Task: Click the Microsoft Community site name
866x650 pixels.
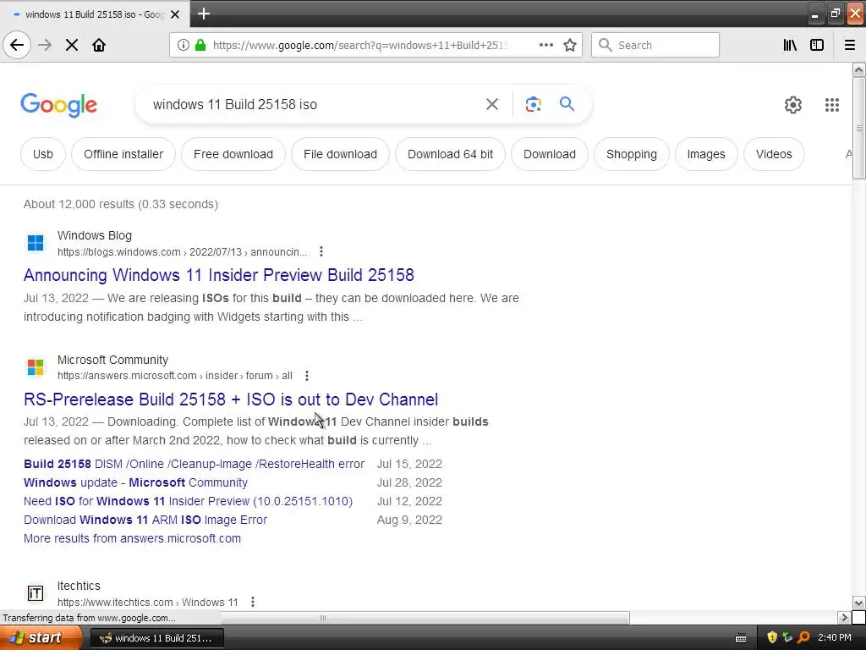Action: tap(112, 360)
